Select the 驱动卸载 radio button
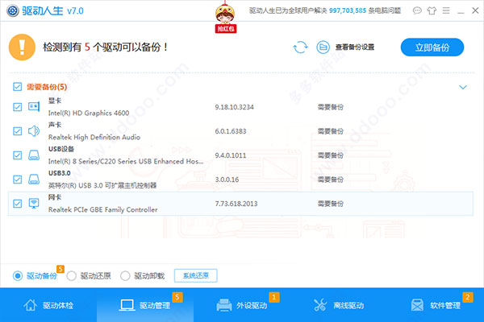Image resolution: width=484 pixels, height=322 pixels. click(x=125, y=275)
